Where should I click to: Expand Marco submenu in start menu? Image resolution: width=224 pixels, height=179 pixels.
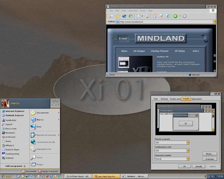click(45, 120)
